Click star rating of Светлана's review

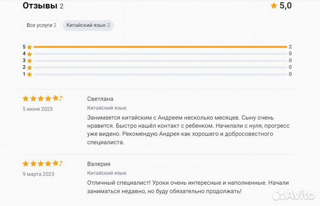point(43,99)
